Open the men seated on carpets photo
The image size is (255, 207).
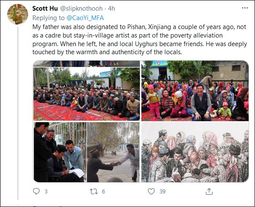pos(86,94)
